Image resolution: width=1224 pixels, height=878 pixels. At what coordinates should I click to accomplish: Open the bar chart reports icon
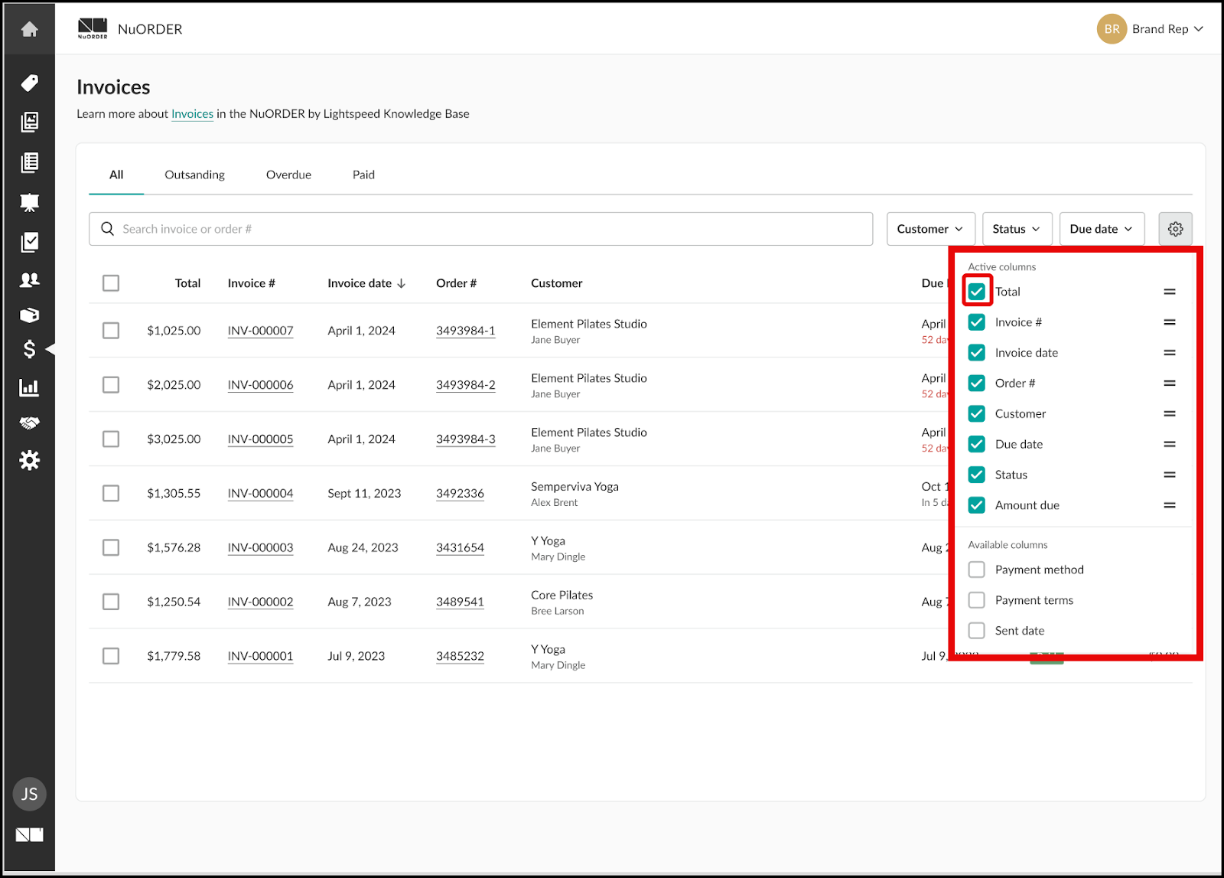tap(29, 387)
